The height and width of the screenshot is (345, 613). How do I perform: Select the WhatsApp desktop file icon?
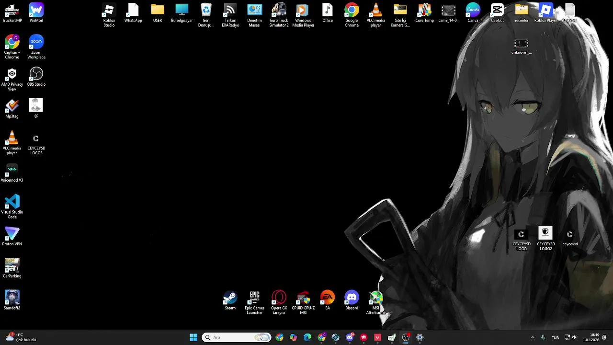[x=133, y=13]
